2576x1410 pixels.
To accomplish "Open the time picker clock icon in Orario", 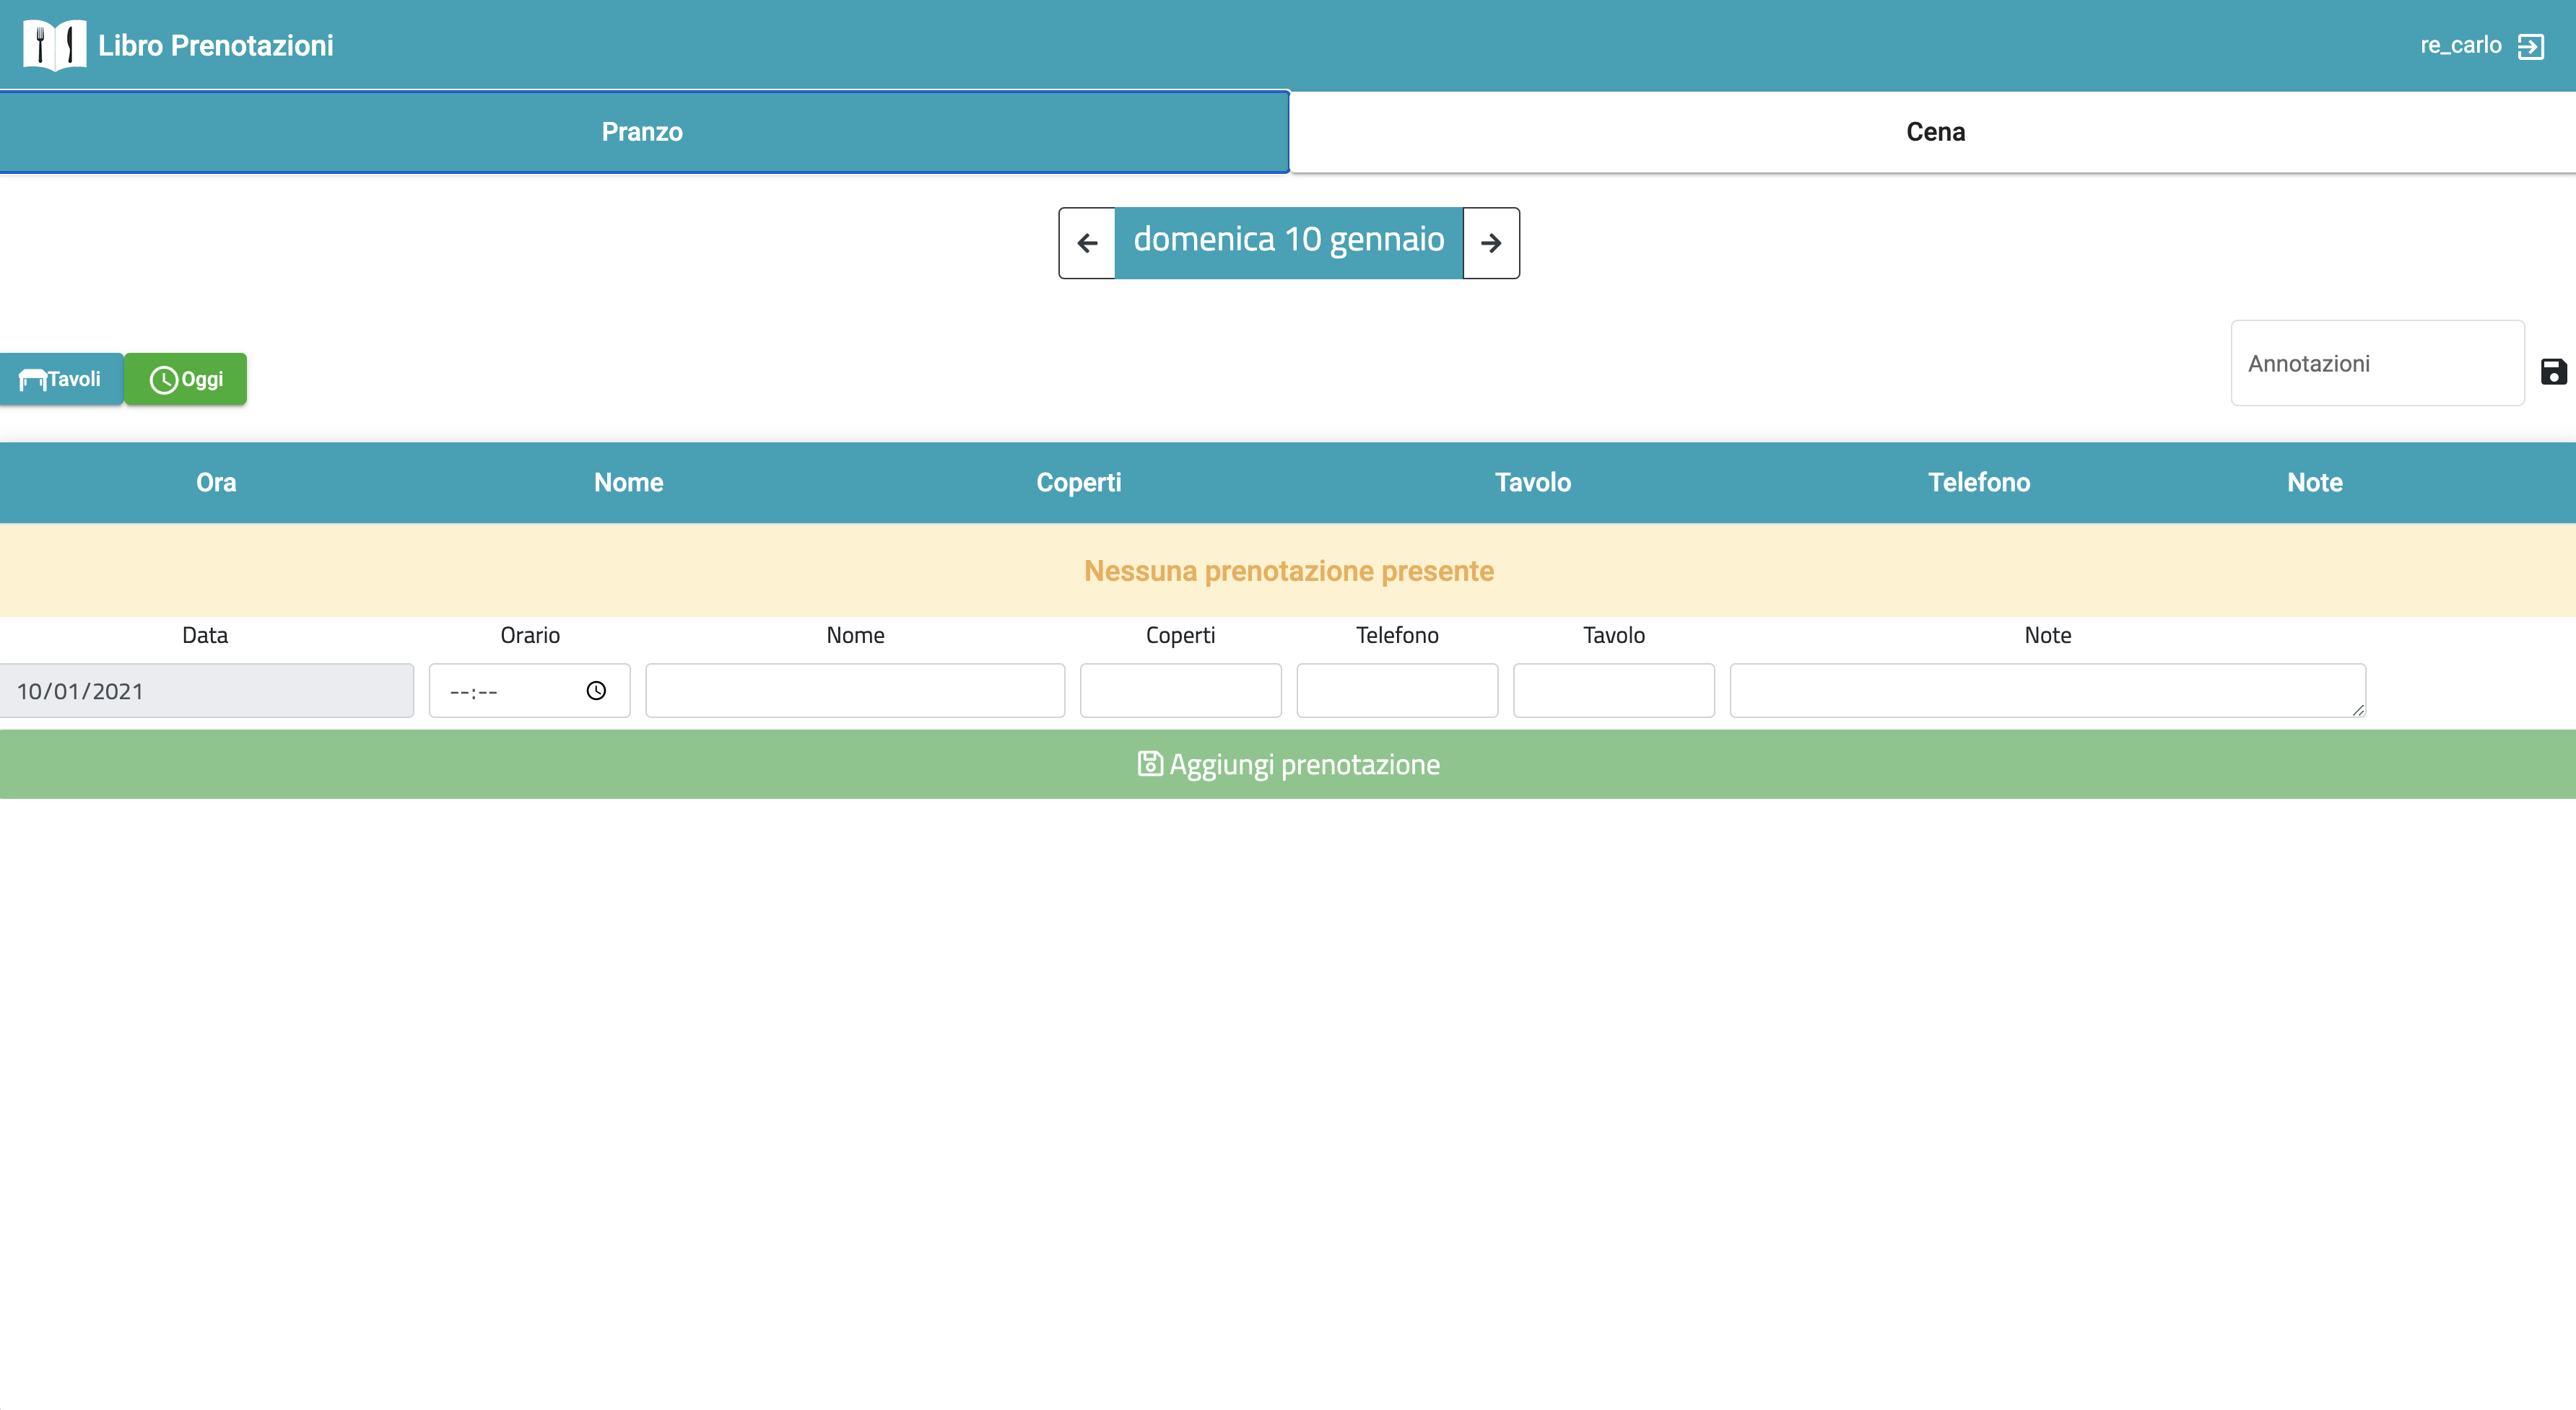I will pyautogui.click(x=596, y=691).
